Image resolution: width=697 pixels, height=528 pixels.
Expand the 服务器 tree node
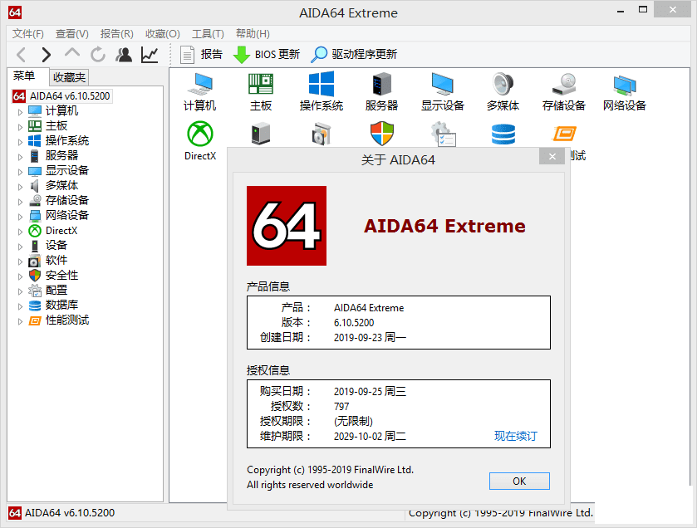tap(20, 157)
